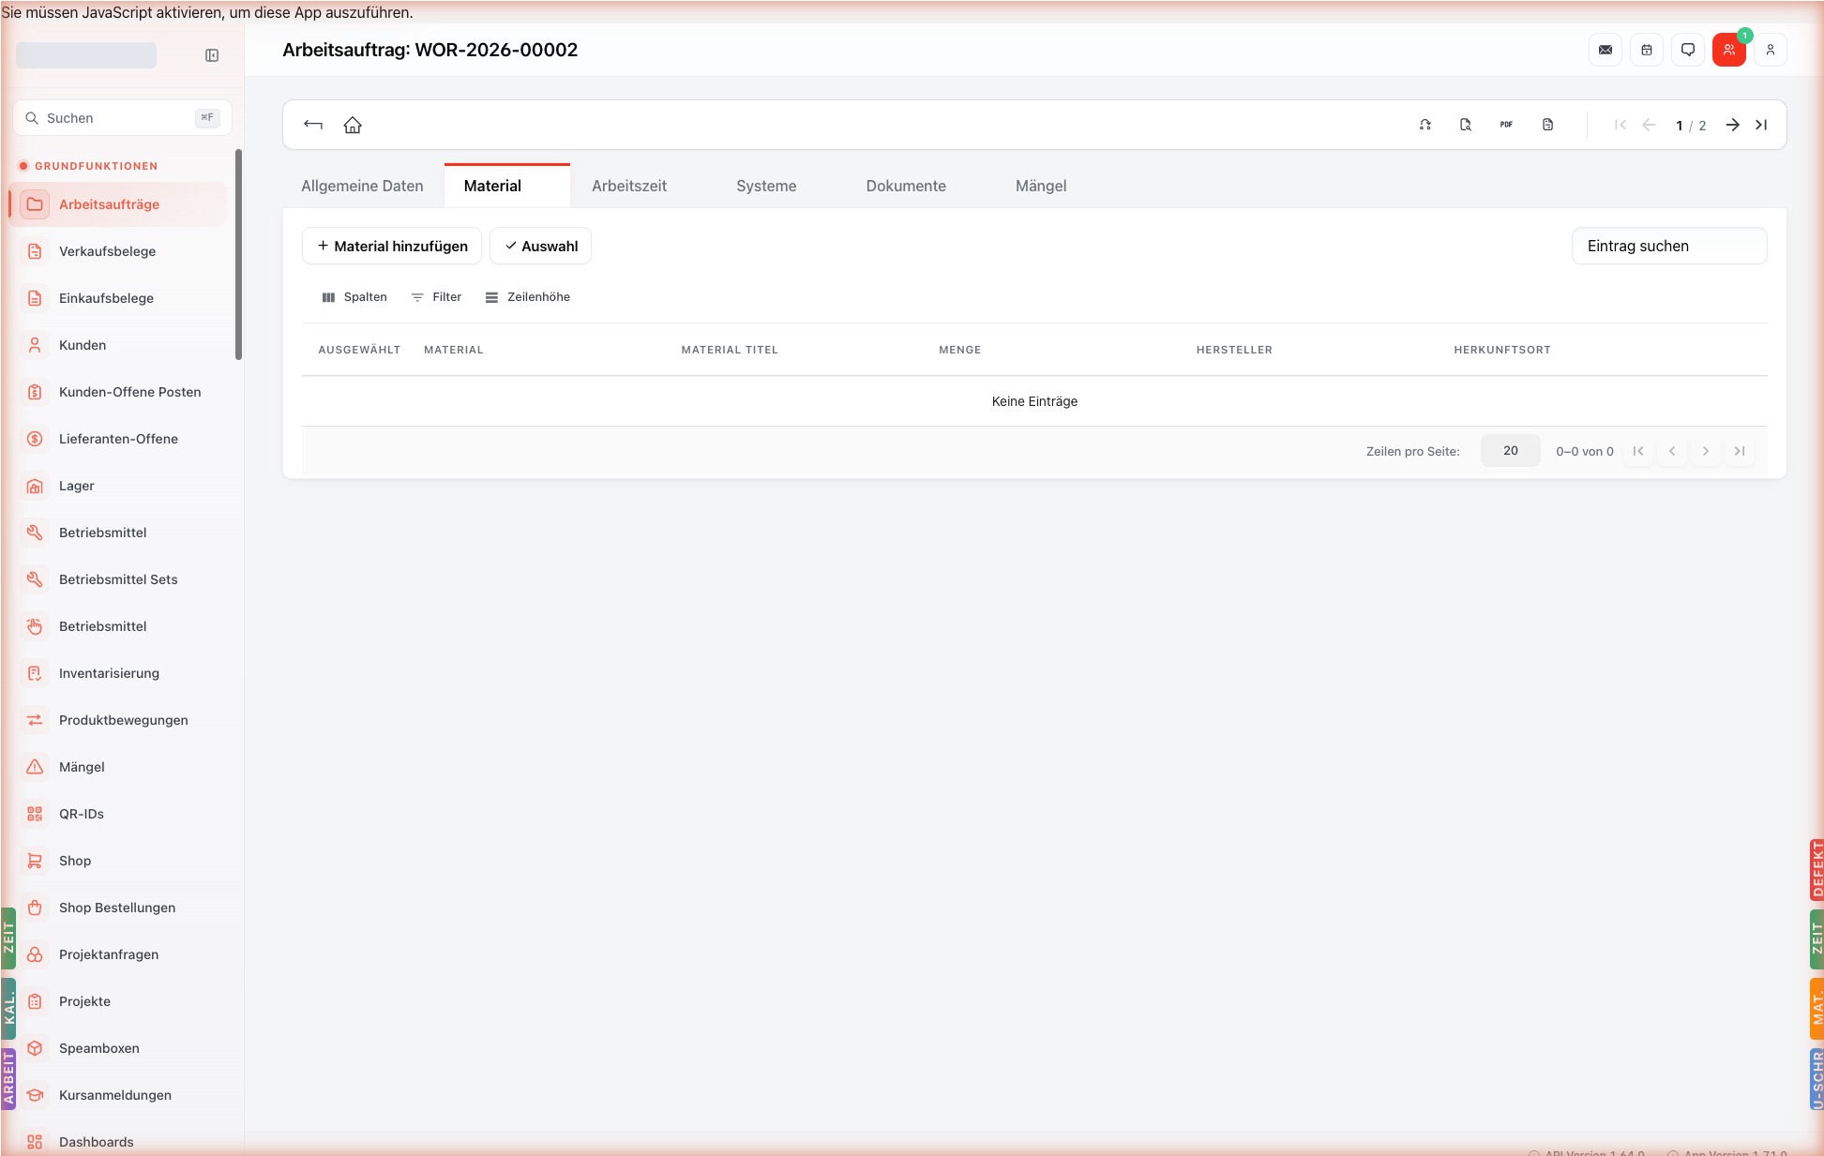The height and width of the screenshot is (1156, 1824).
Task: Switch to the Dokumente tab
Action: 906,186
